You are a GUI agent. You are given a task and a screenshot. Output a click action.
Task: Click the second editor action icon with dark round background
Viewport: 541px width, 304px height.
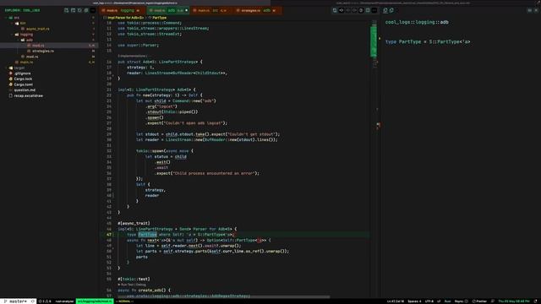342,10
